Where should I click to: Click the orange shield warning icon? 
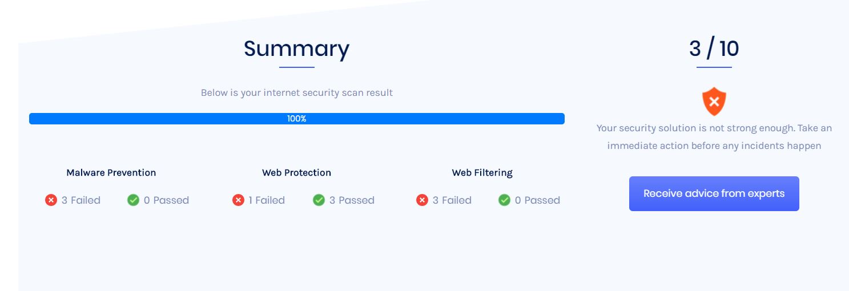pos(714,102)
